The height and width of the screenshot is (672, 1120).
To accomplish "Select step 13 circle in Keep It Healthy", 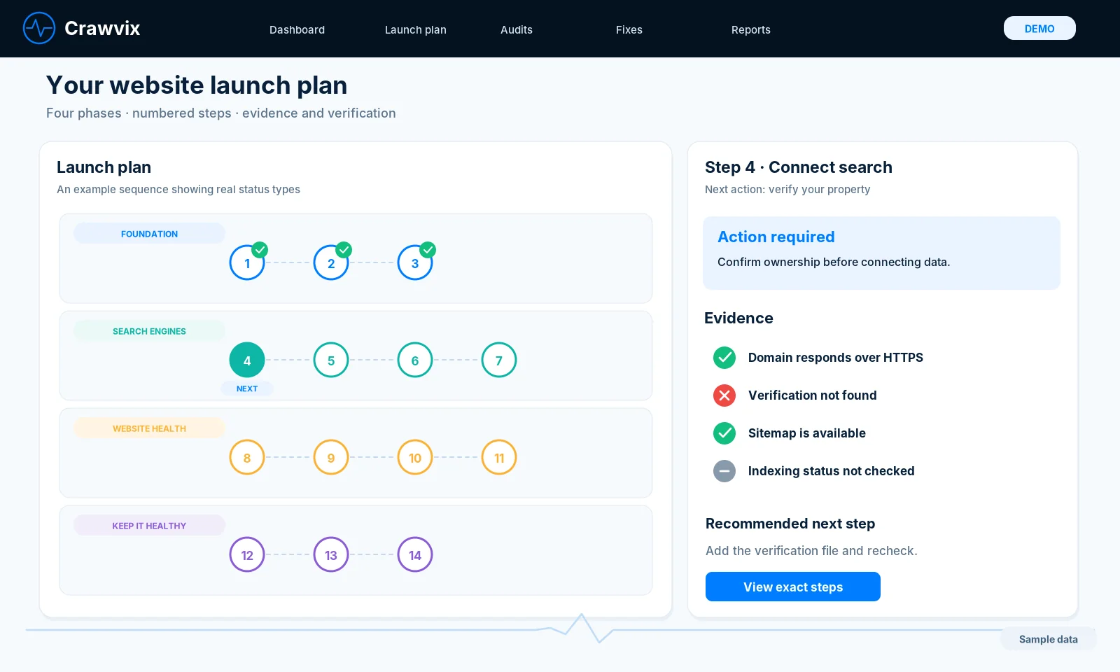I will click(331, 554).
